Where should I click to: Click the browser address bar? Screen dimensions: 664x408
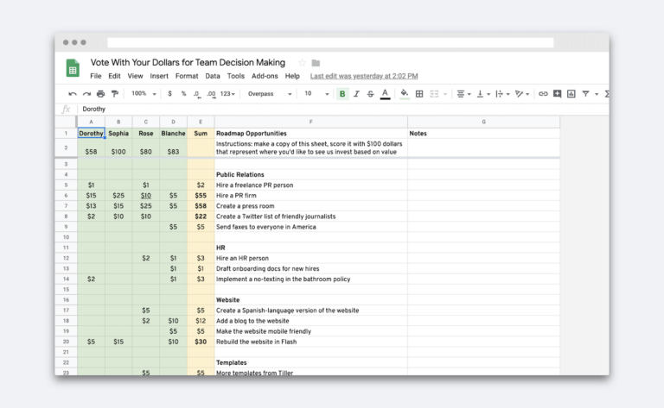[330, 42]
